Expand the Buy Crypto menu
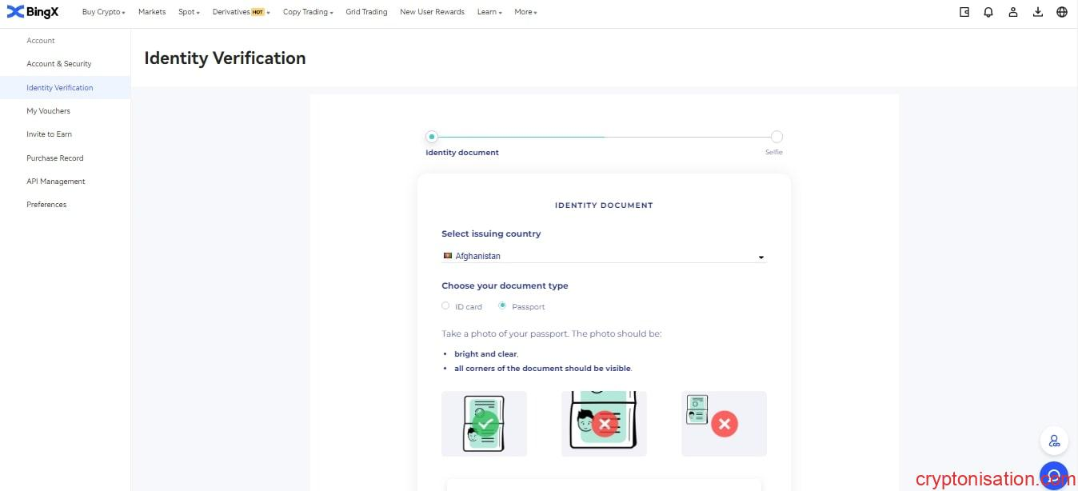The width and height of the screenshot is (1078, 491). pyautogui.click(x=103, y=12)
